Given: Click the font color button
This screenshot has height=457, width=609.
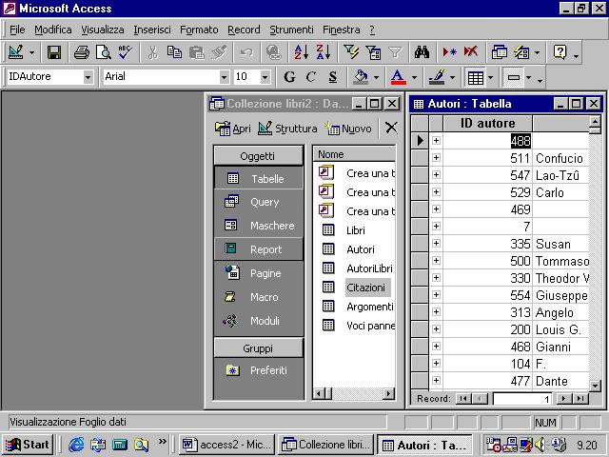Looking at the screenshot, I should click(397, 77).
